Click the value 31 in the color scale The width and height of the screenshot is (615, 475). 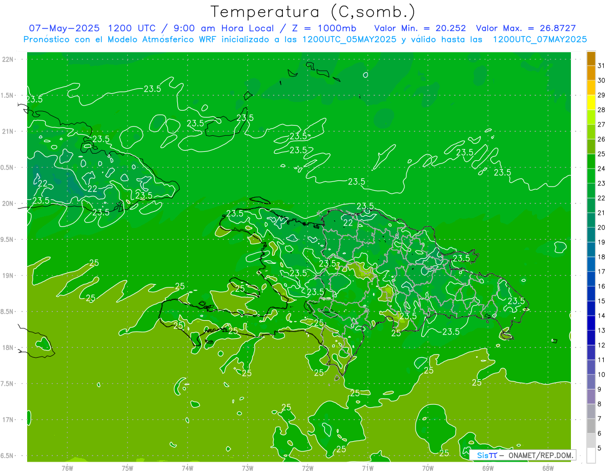coord(602,66)
